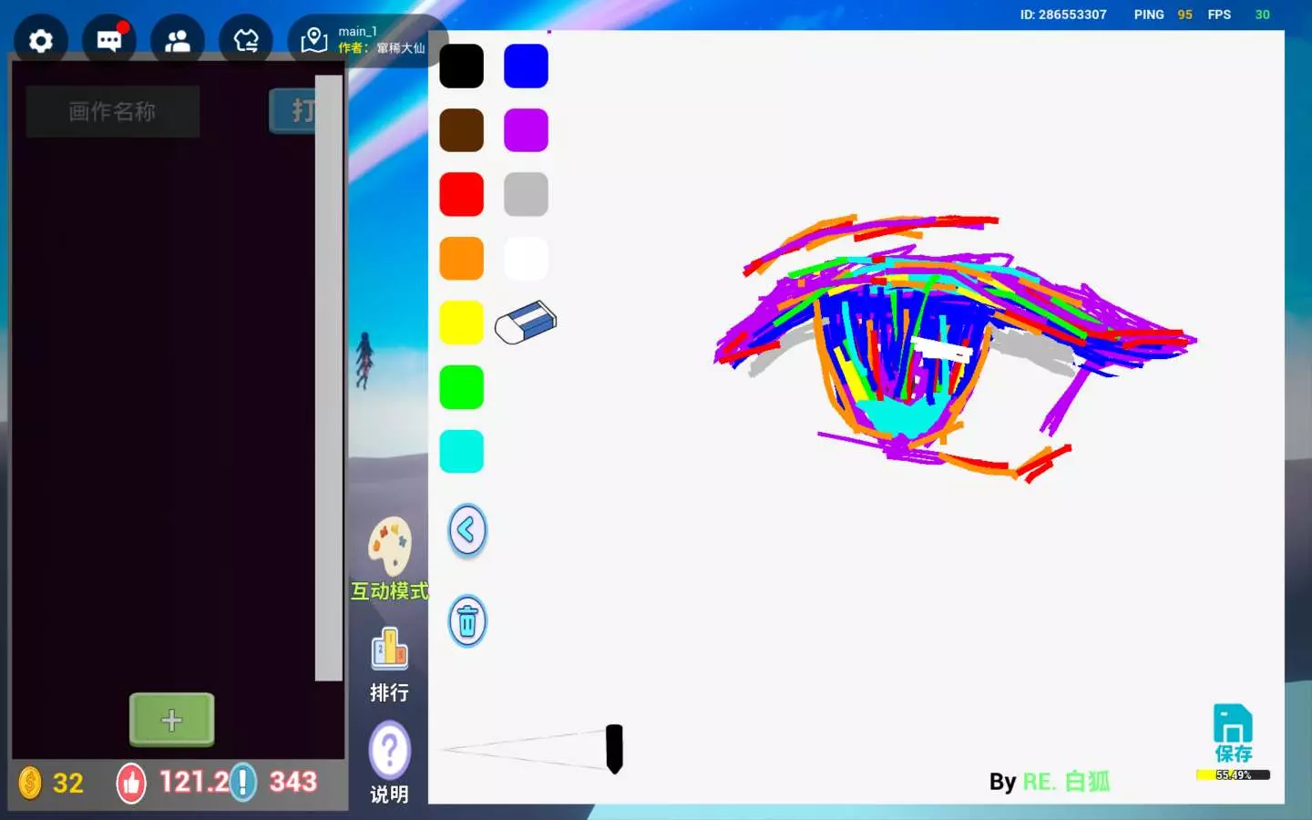Open the friends list icon
Image resolution: width=1312 pixels, height=820 pixels.
(x=178, y=41)
